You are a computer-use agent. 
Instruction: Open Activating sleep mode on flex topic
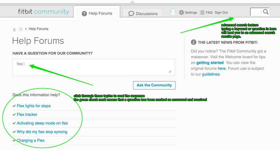pos(42,123)
